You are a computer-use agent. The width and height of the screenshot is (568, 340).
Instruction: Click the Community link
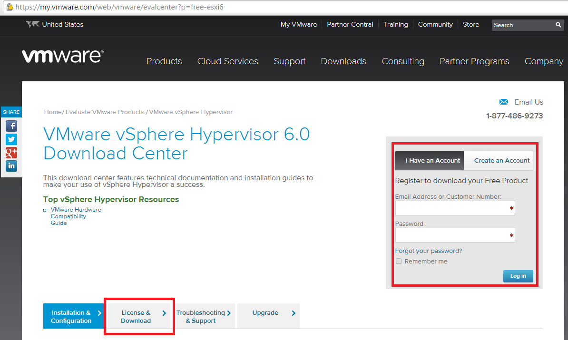click(x=435, y=24)
